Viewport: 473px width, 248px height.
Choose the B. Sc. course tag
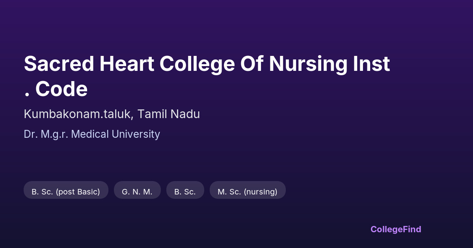[185, 192]
